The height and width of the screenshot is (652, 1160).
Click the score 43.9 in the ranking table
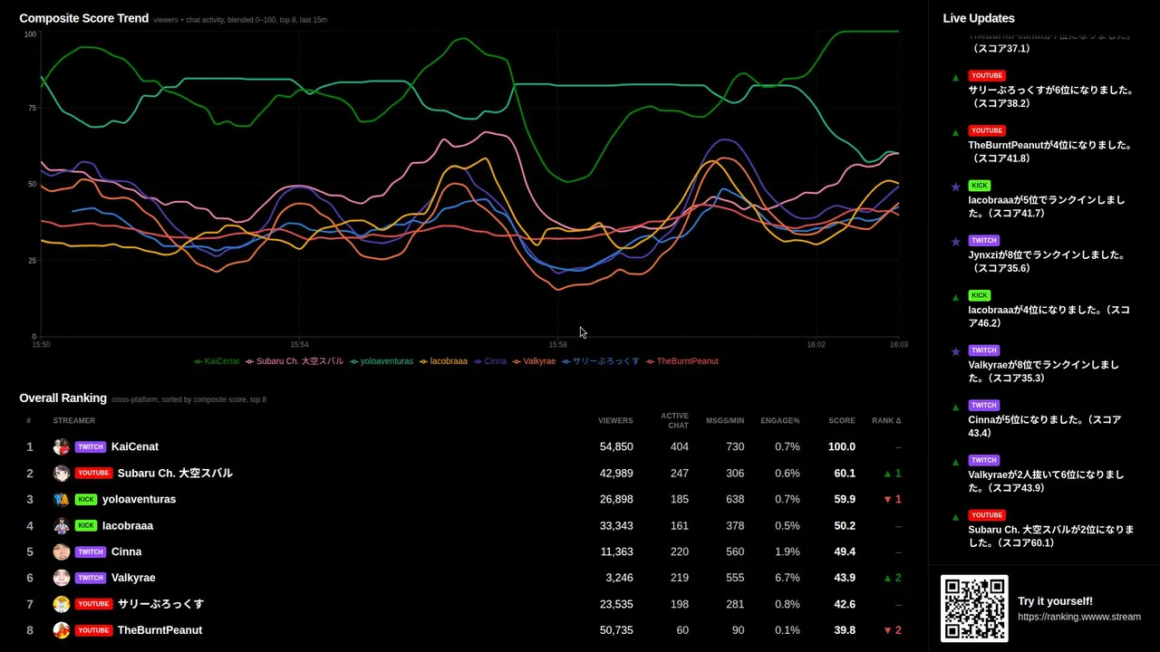pos(845,578)
